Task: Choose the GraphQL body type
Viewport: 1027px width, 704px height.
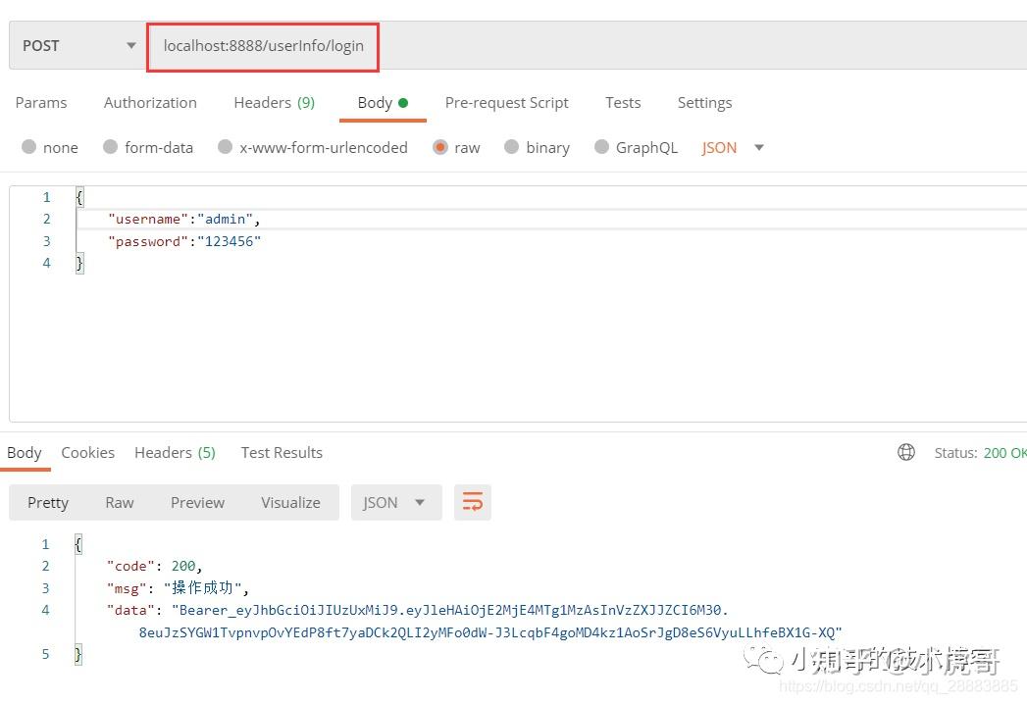Action: [636, 147]
